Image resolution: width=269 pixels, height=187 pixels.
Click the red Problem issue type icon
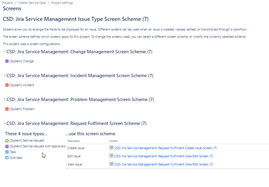pos(7,109)
